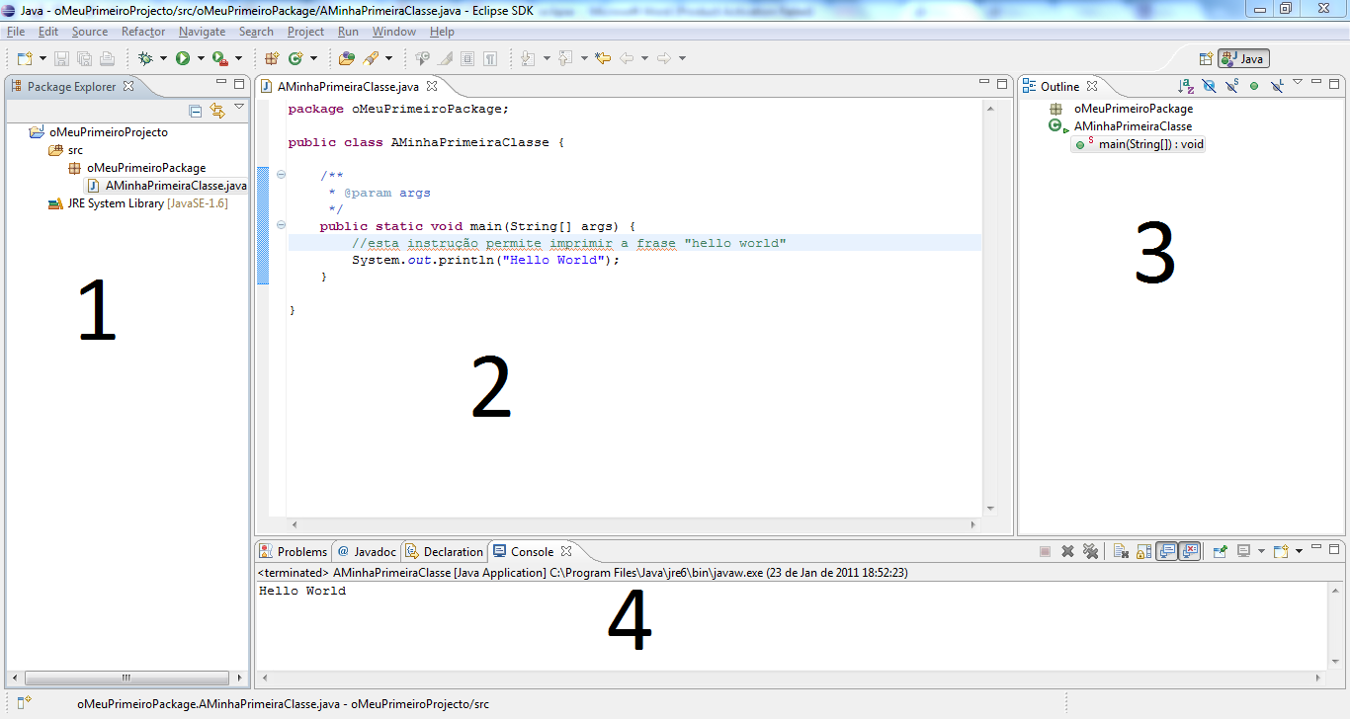Viewport: 1350px width, 719px height.
Task: Click the New wizard toolbar icon
Action: 25,58
